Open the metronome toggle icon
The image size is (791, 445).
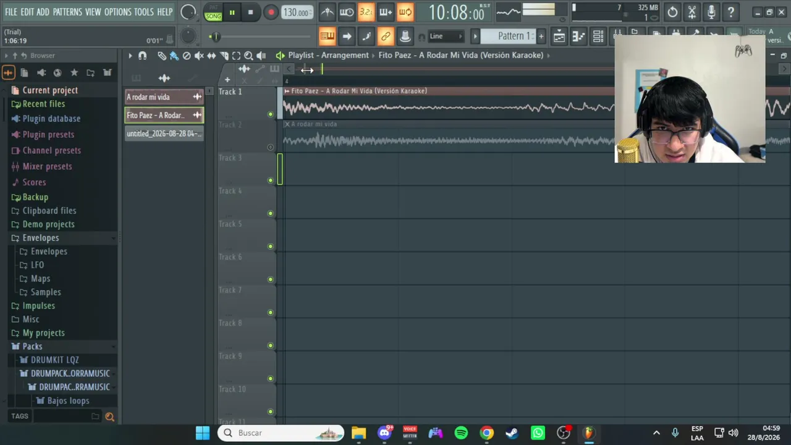click(x=328, y=12)
